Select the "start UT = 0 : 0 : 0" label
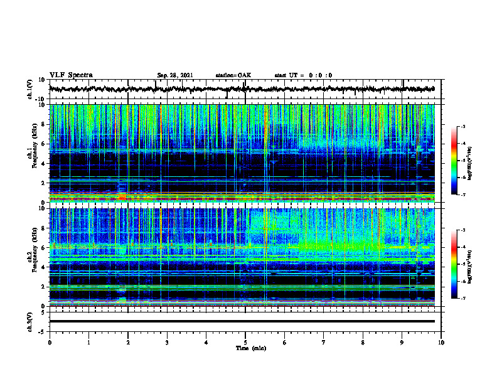 point(303,75)
